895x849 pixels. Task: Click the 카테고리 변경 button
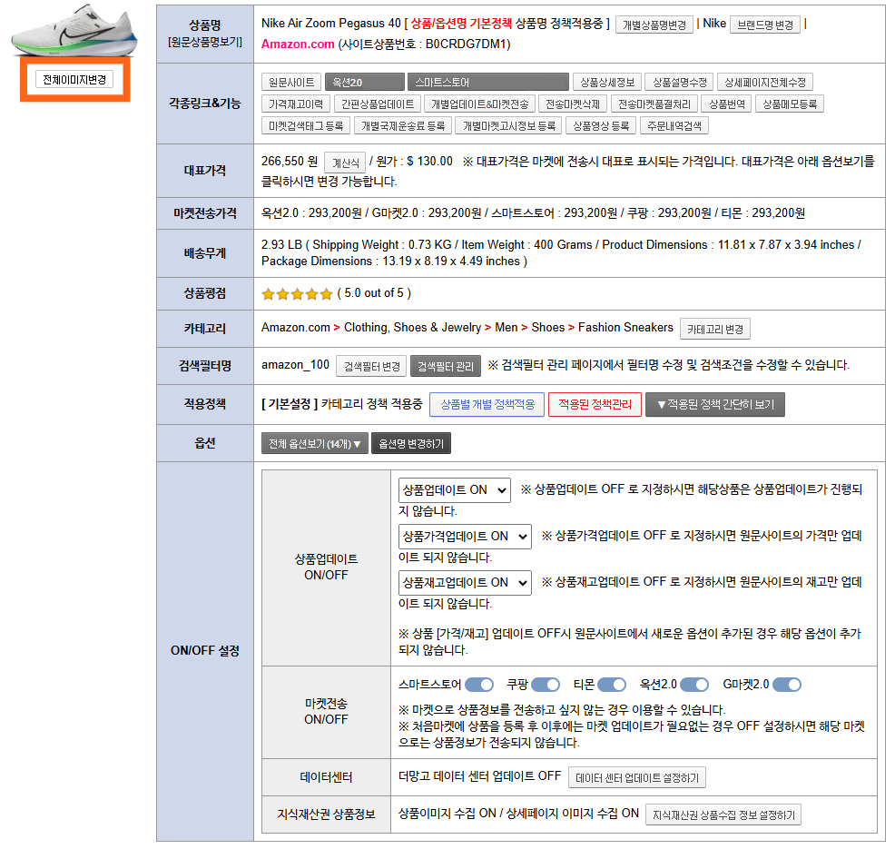(716, 329)
